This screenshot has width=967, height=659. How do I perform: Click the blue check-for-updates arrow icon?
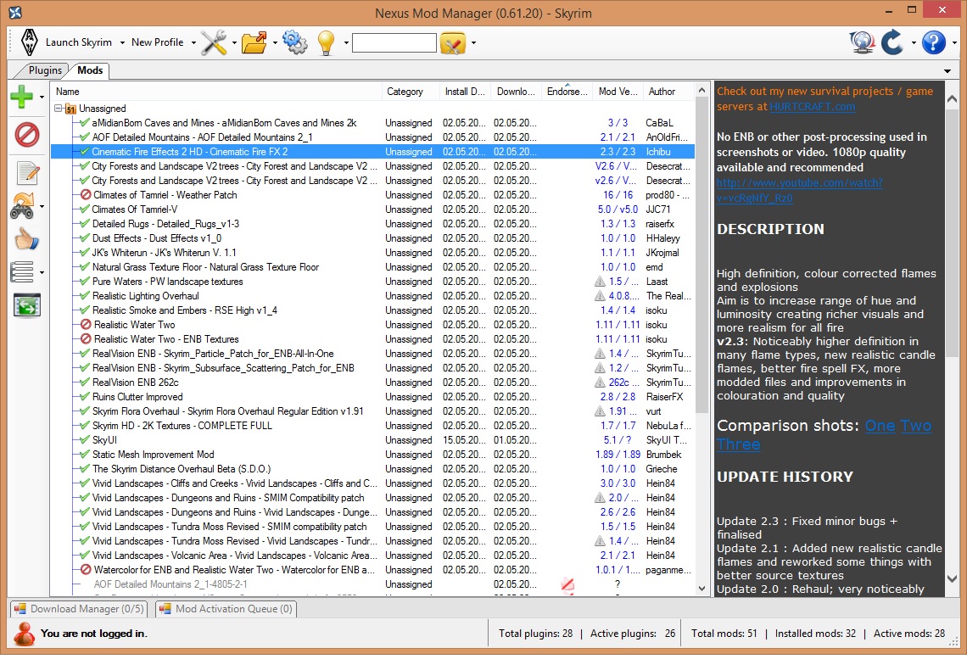tap(892, 42)
